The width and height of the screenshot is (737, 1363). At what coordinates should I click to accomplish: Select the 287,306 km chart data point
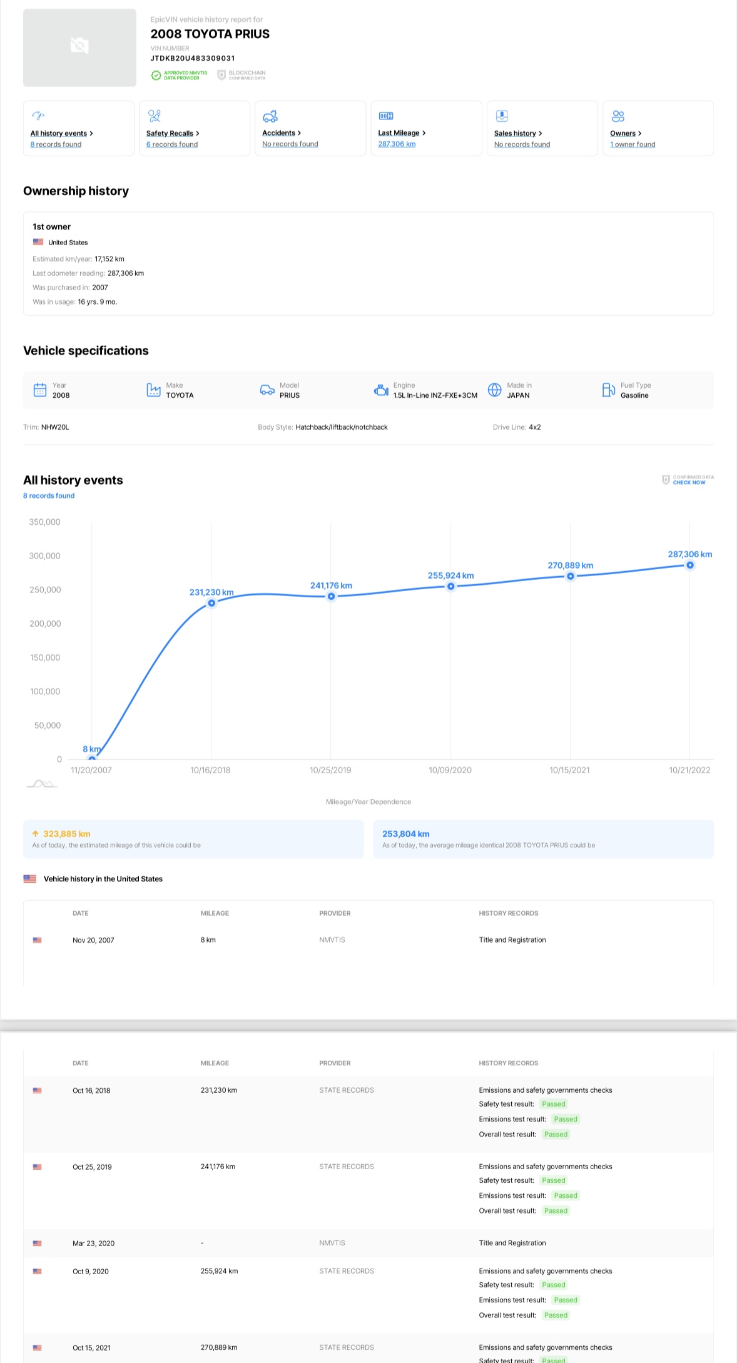coord(689,565)
